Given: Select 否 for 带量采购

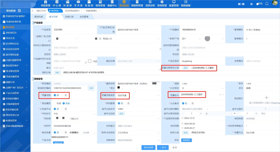Looking at the screenshot, I should click(63, 95).
